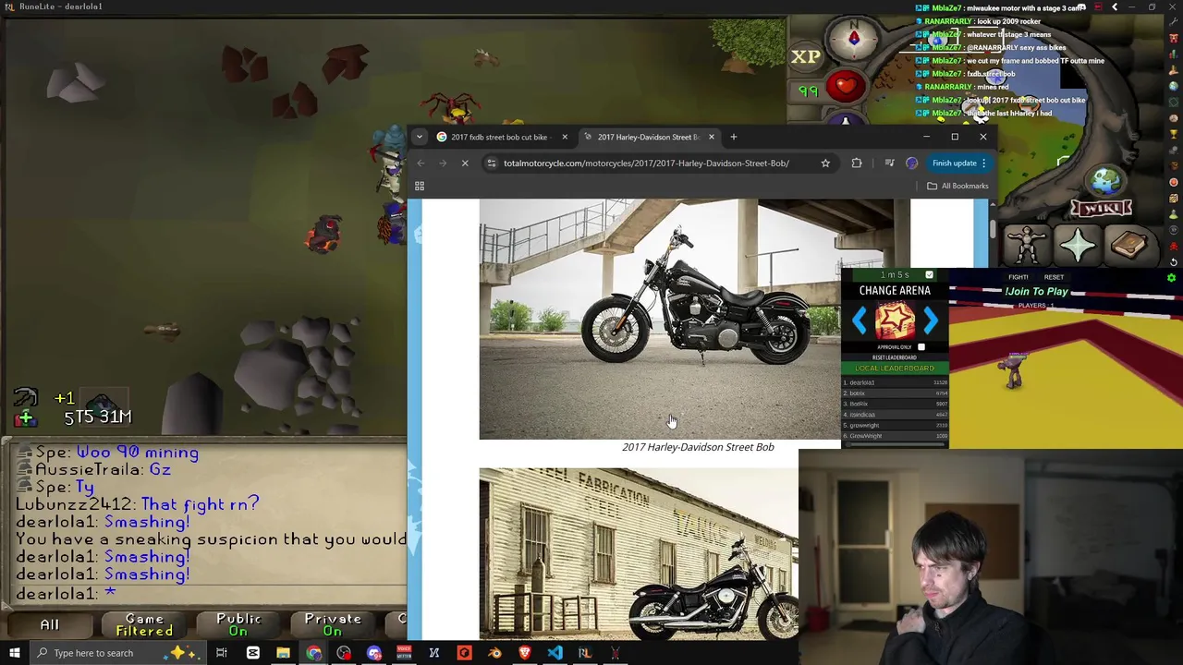This screenshot has height=665, width=1183.
Task: Open Chrome media control icon
Action: (889, 163)
